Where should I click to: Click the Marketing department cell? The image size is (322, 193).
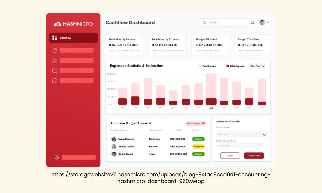(x=155, y=139)
